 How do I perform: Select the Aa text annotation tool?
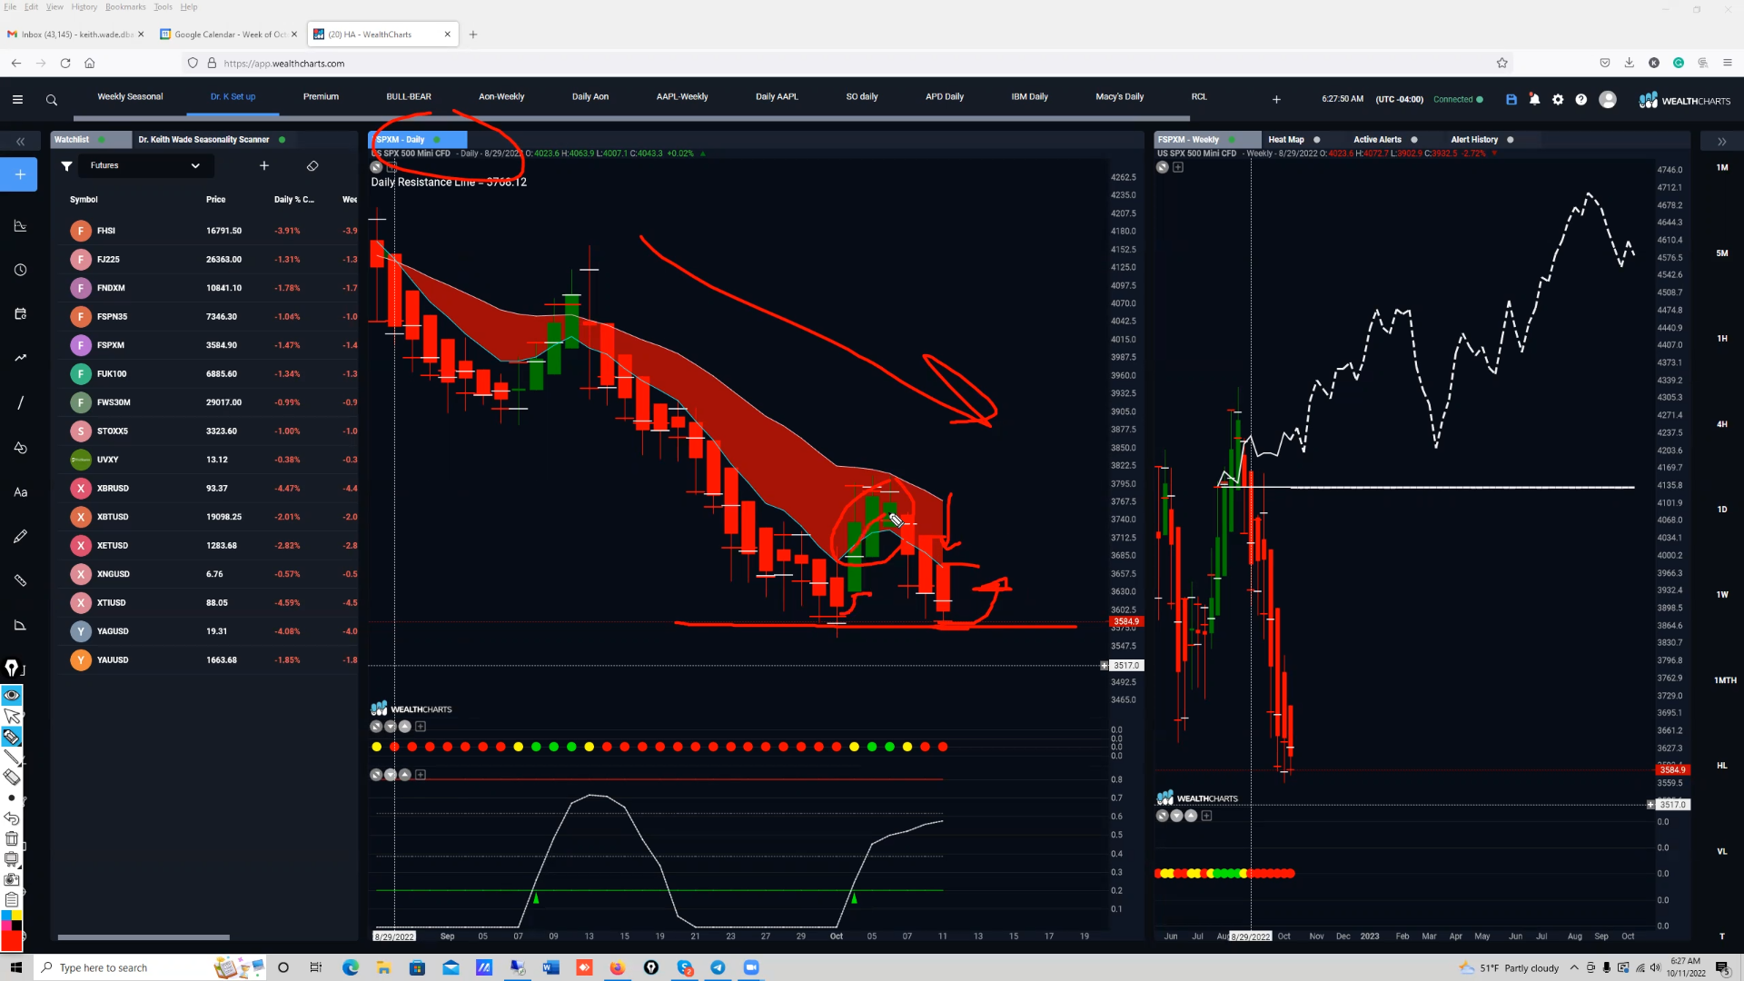pos(20,491)
